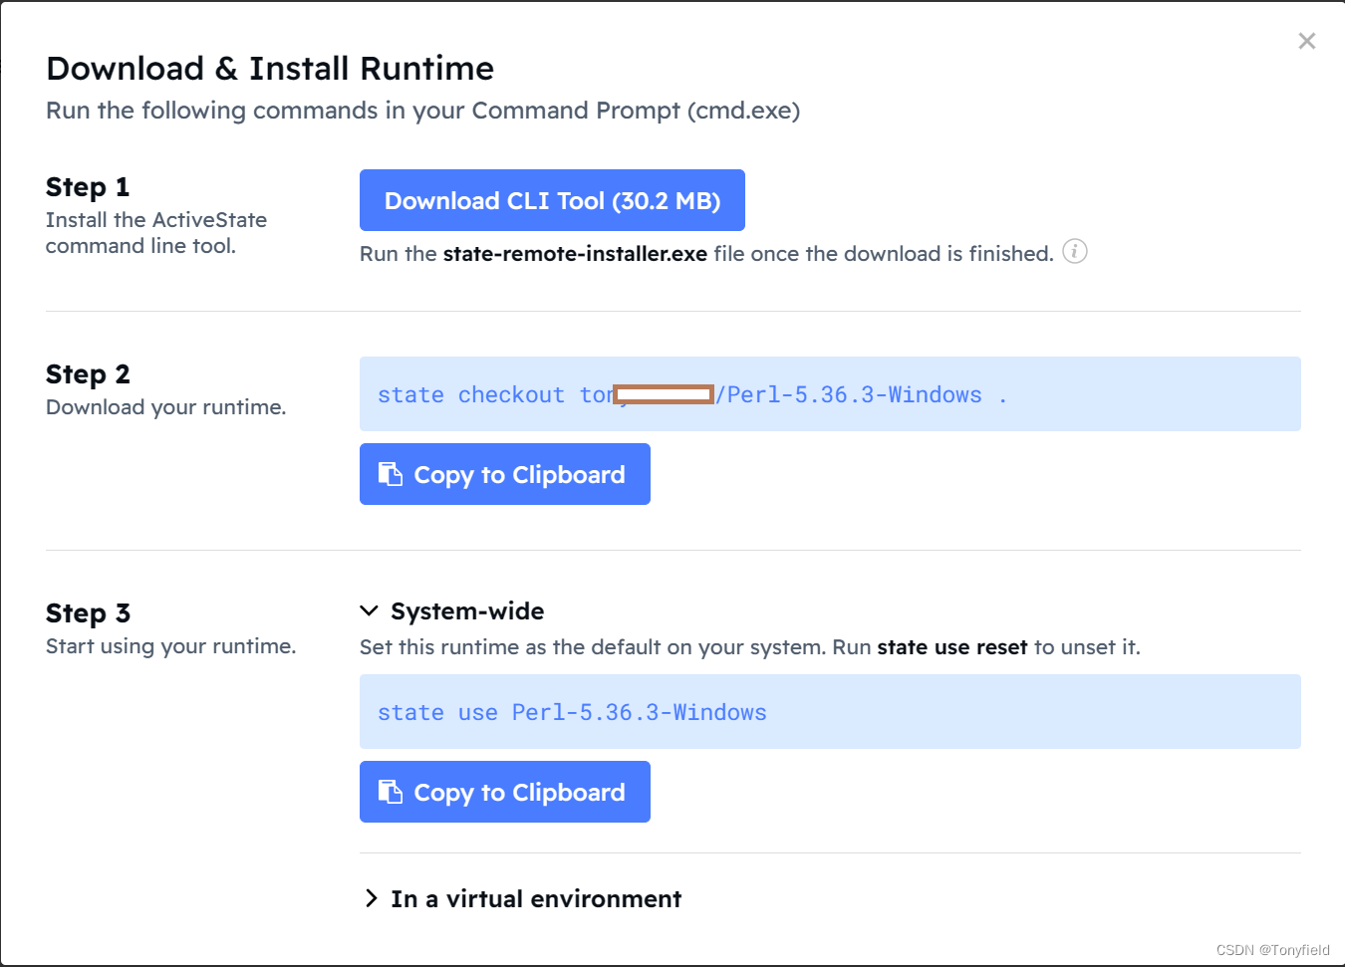1345x967 pixels.
Task: Collapse the System-wide section chevron
Action: (370, 610)
